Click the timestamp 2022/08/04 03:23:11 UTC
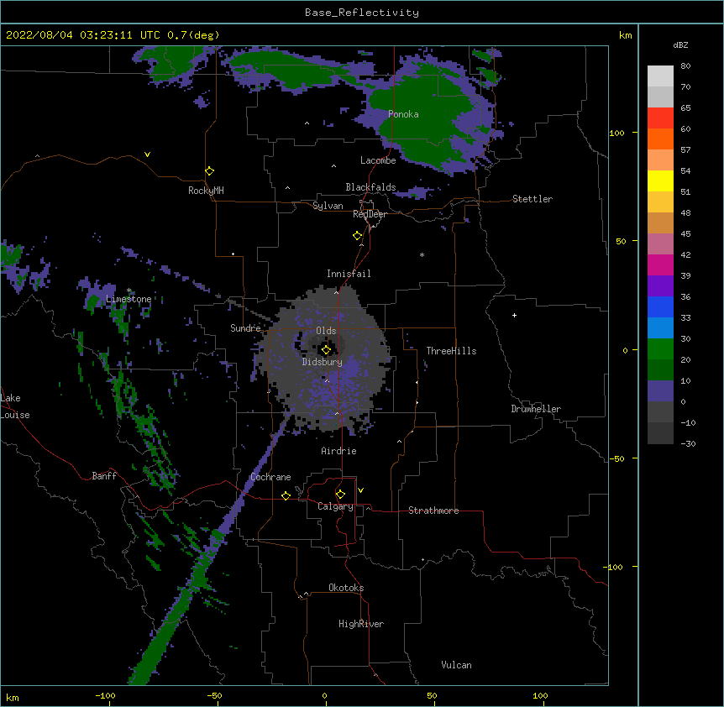The height and width of the screenshot is (707, 724). tap(83, 35)
